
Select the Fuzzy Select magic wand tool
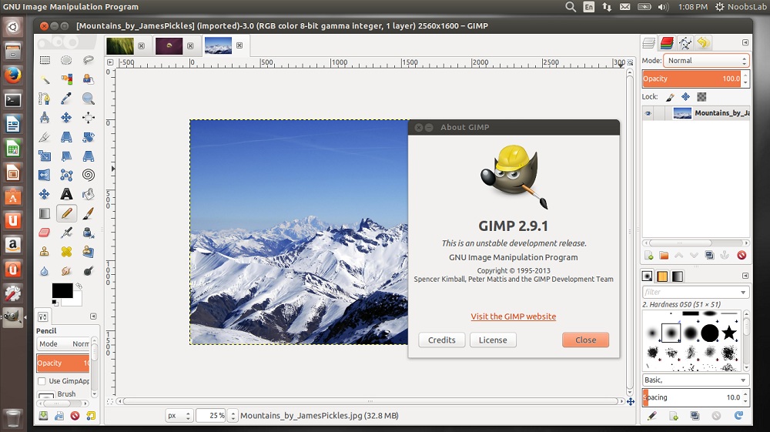[x=45, y=79]
